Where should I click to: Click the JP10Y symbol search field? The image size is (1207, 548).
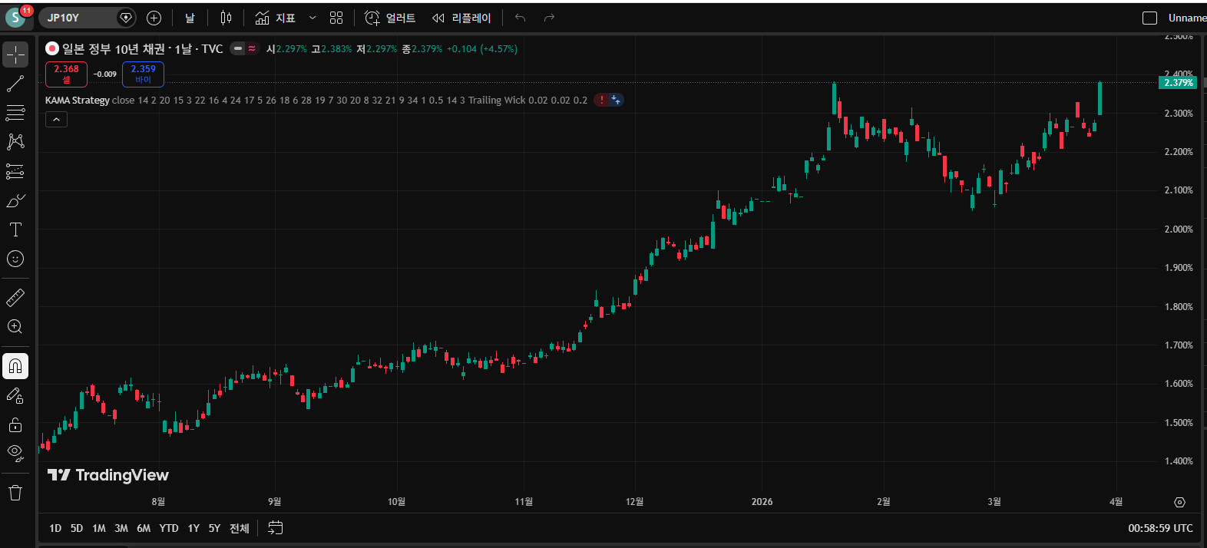77,18
